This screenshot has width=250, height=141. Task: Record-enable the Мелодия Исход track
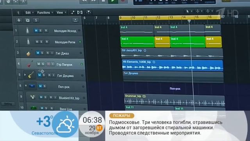(x=46, y=31)
